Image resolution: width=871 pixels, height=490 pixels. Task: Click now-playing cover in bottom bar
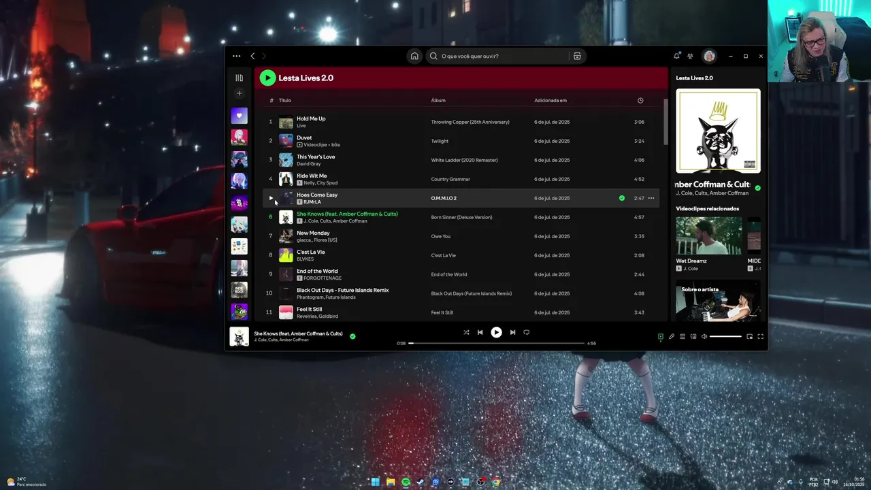(239, 336)
